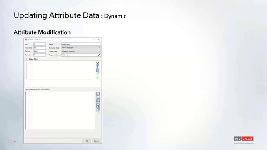Click the Cancel button
This screenshot has width=267, height=150.
96,141
